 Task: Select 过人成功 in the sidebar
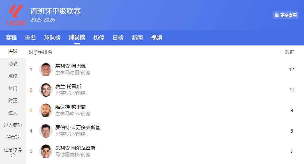pyautogui.click(x=13, y=125)
